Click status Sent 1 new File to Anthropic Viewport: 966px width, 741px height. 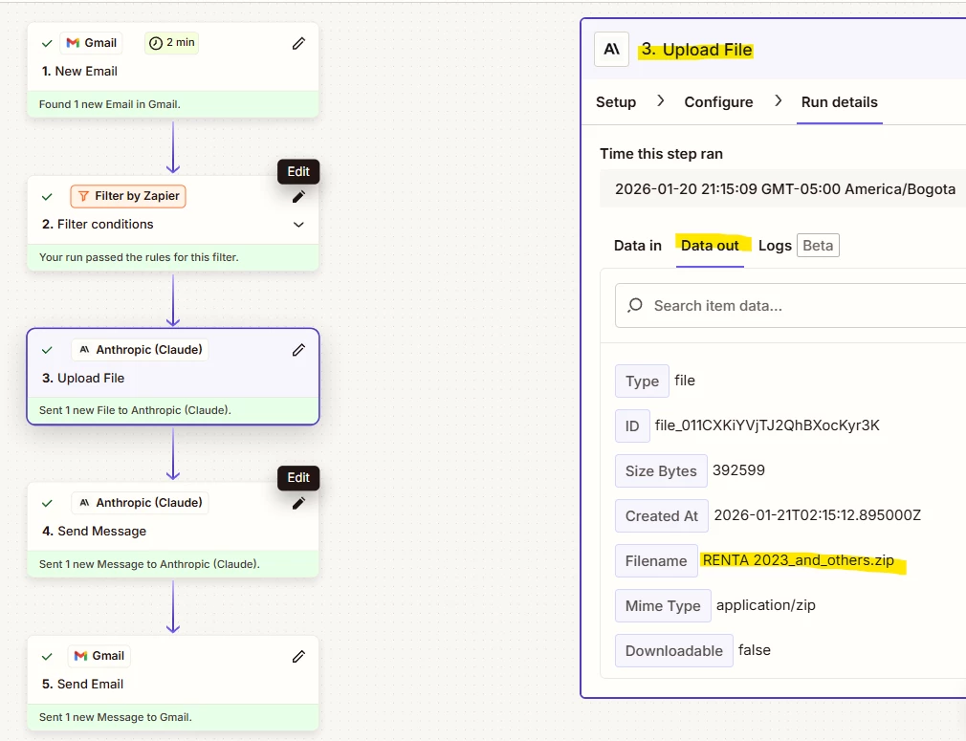pyautogui.click(x=135, y=410)
